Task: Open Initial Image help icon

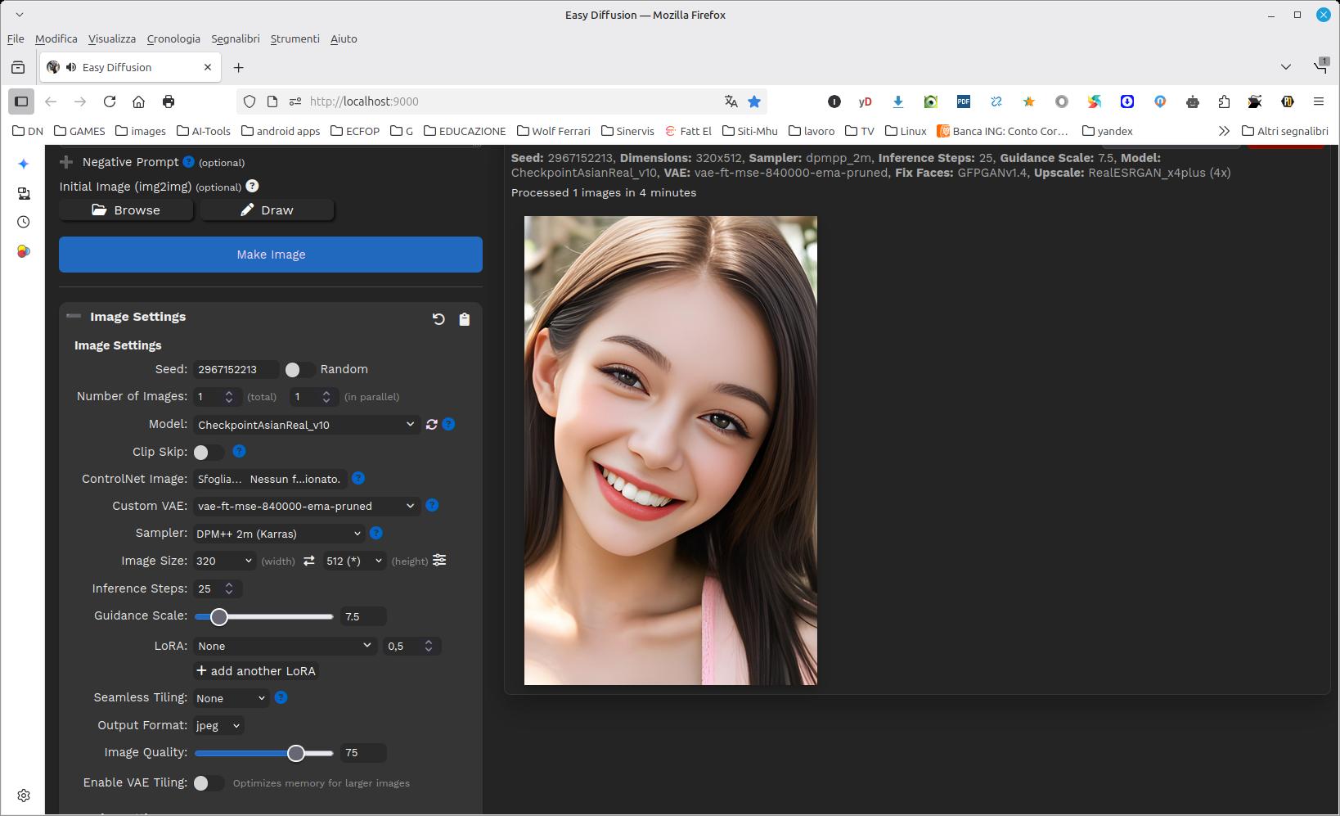Action: [x=252, y=186]
